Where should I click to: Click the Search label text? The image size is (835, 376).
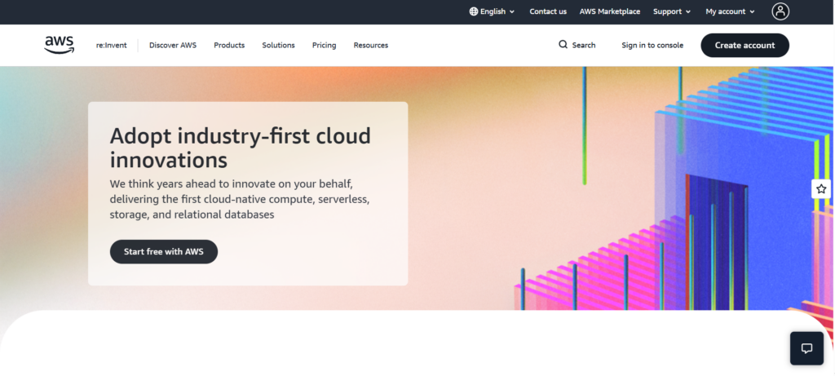584,46
